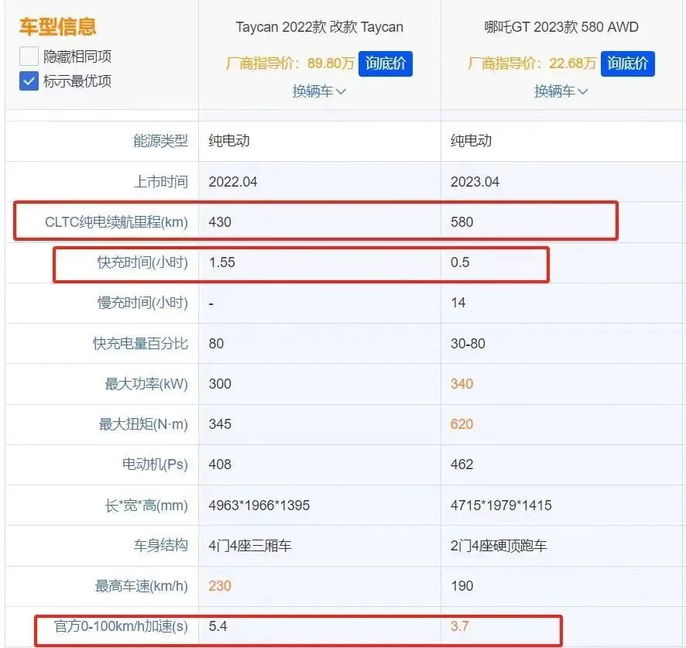
Task: Click 哪吒GT price 22.68万
Action: [572, 63]
